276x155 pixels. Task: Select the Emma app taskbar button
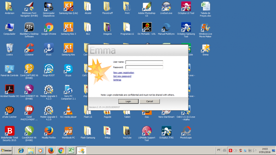click(x=81, y=150)
